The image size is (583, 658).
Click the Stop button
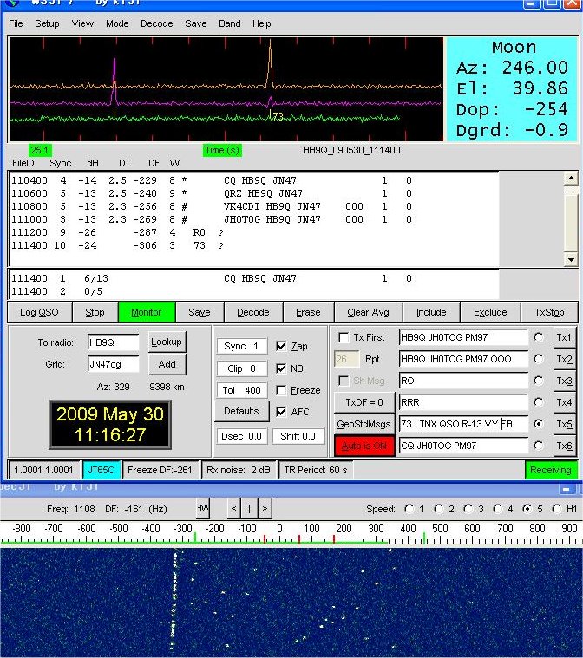pos(95,312)
